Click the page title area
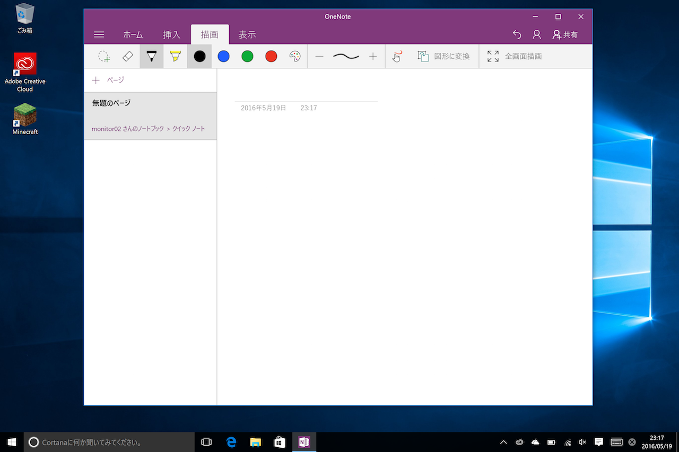 point(306,91)
